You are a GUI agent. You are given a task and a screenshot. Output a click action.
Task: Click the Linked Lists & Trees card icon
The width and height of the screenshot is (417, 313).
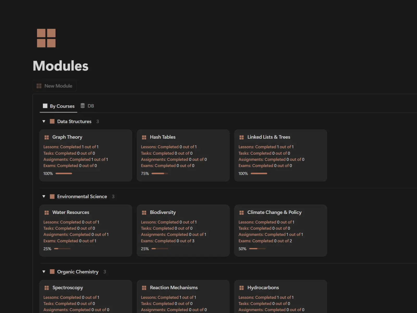click(242, 137)
